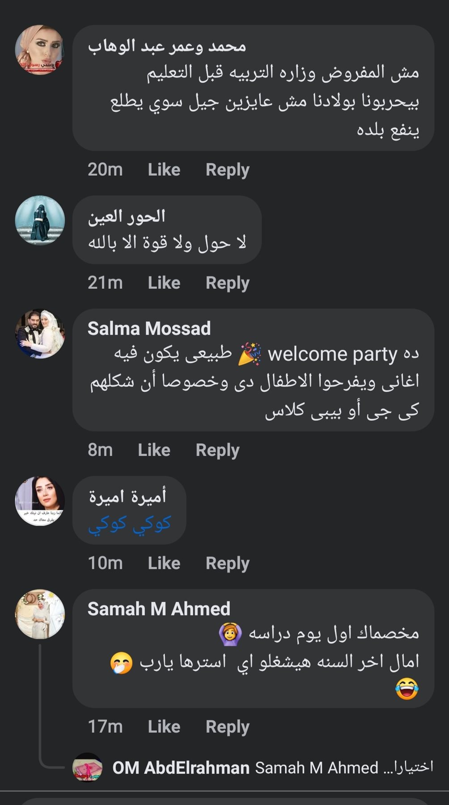Like Samah M Ahmed's comment
This screenshot has width=449, height=805.
pos(164,727)
